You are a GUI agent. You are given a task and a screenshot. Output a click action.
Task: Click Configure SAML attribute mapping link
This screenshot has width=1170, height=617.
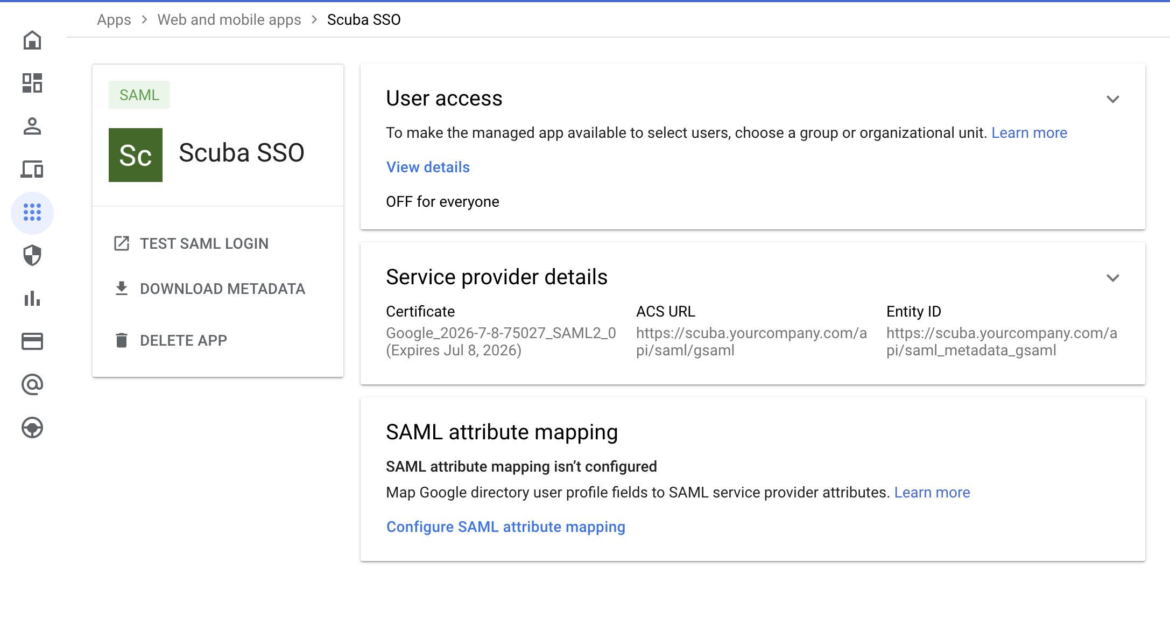tap(506, 527)
